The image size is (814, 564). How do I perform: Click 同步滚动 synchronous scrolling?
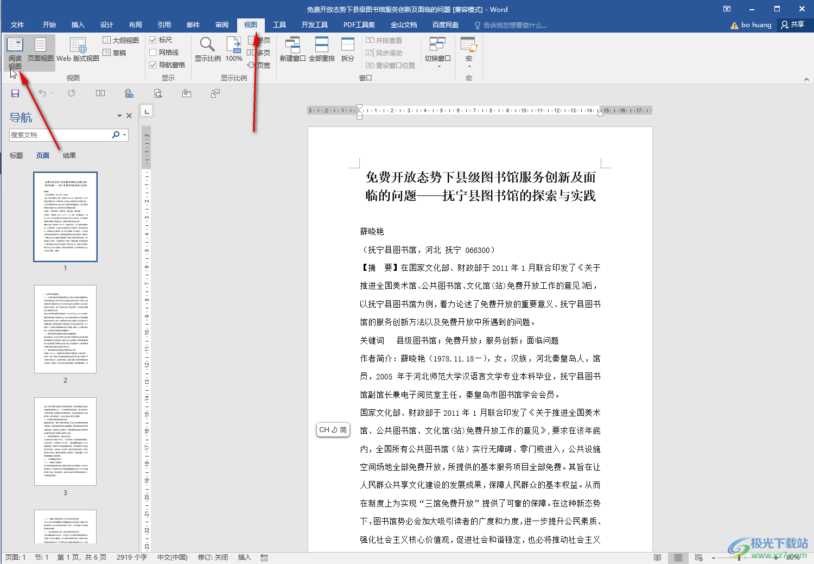click(384, 53)
